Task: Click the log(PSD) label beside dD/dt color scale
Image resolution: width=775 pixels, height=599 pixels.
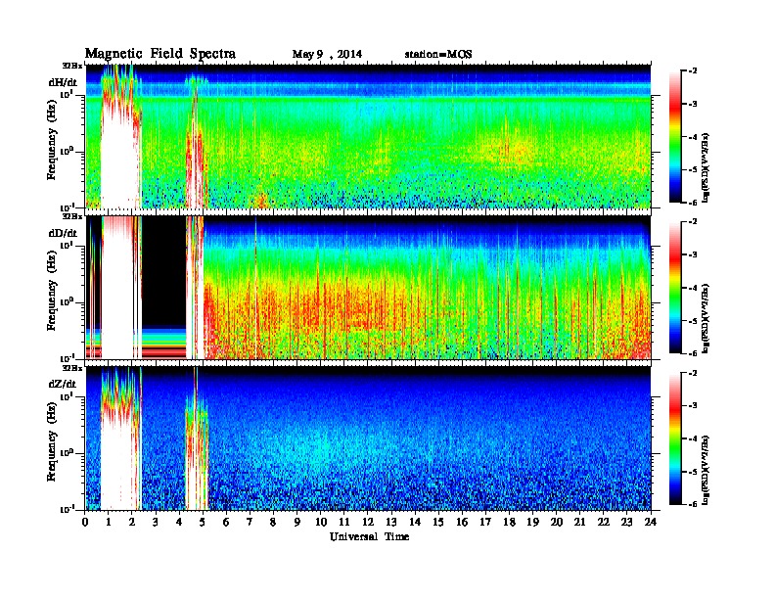Action: coord(706,318)
